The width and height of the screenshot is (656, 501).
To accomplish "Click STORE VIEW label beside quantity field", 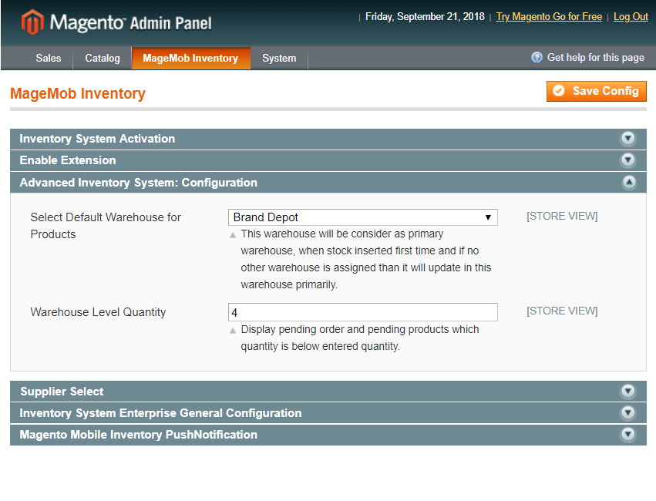I will point(562,311).
